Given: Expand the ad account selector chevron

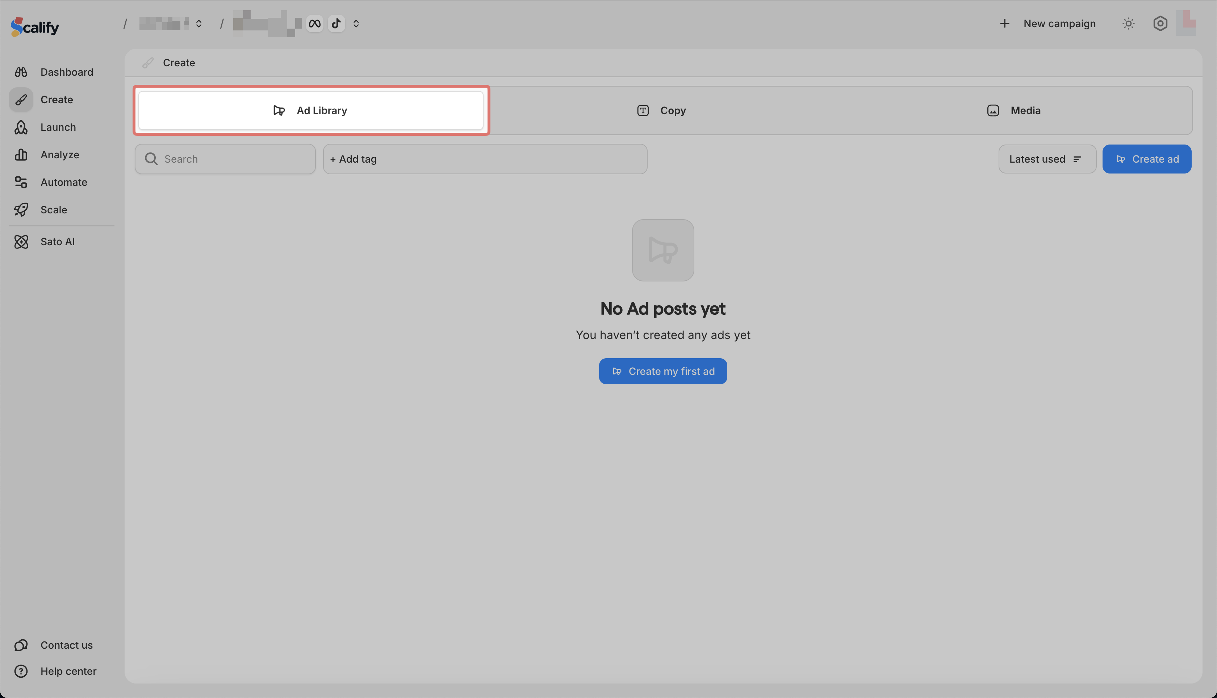Looking at the screenshot, I should click(356, 24).
